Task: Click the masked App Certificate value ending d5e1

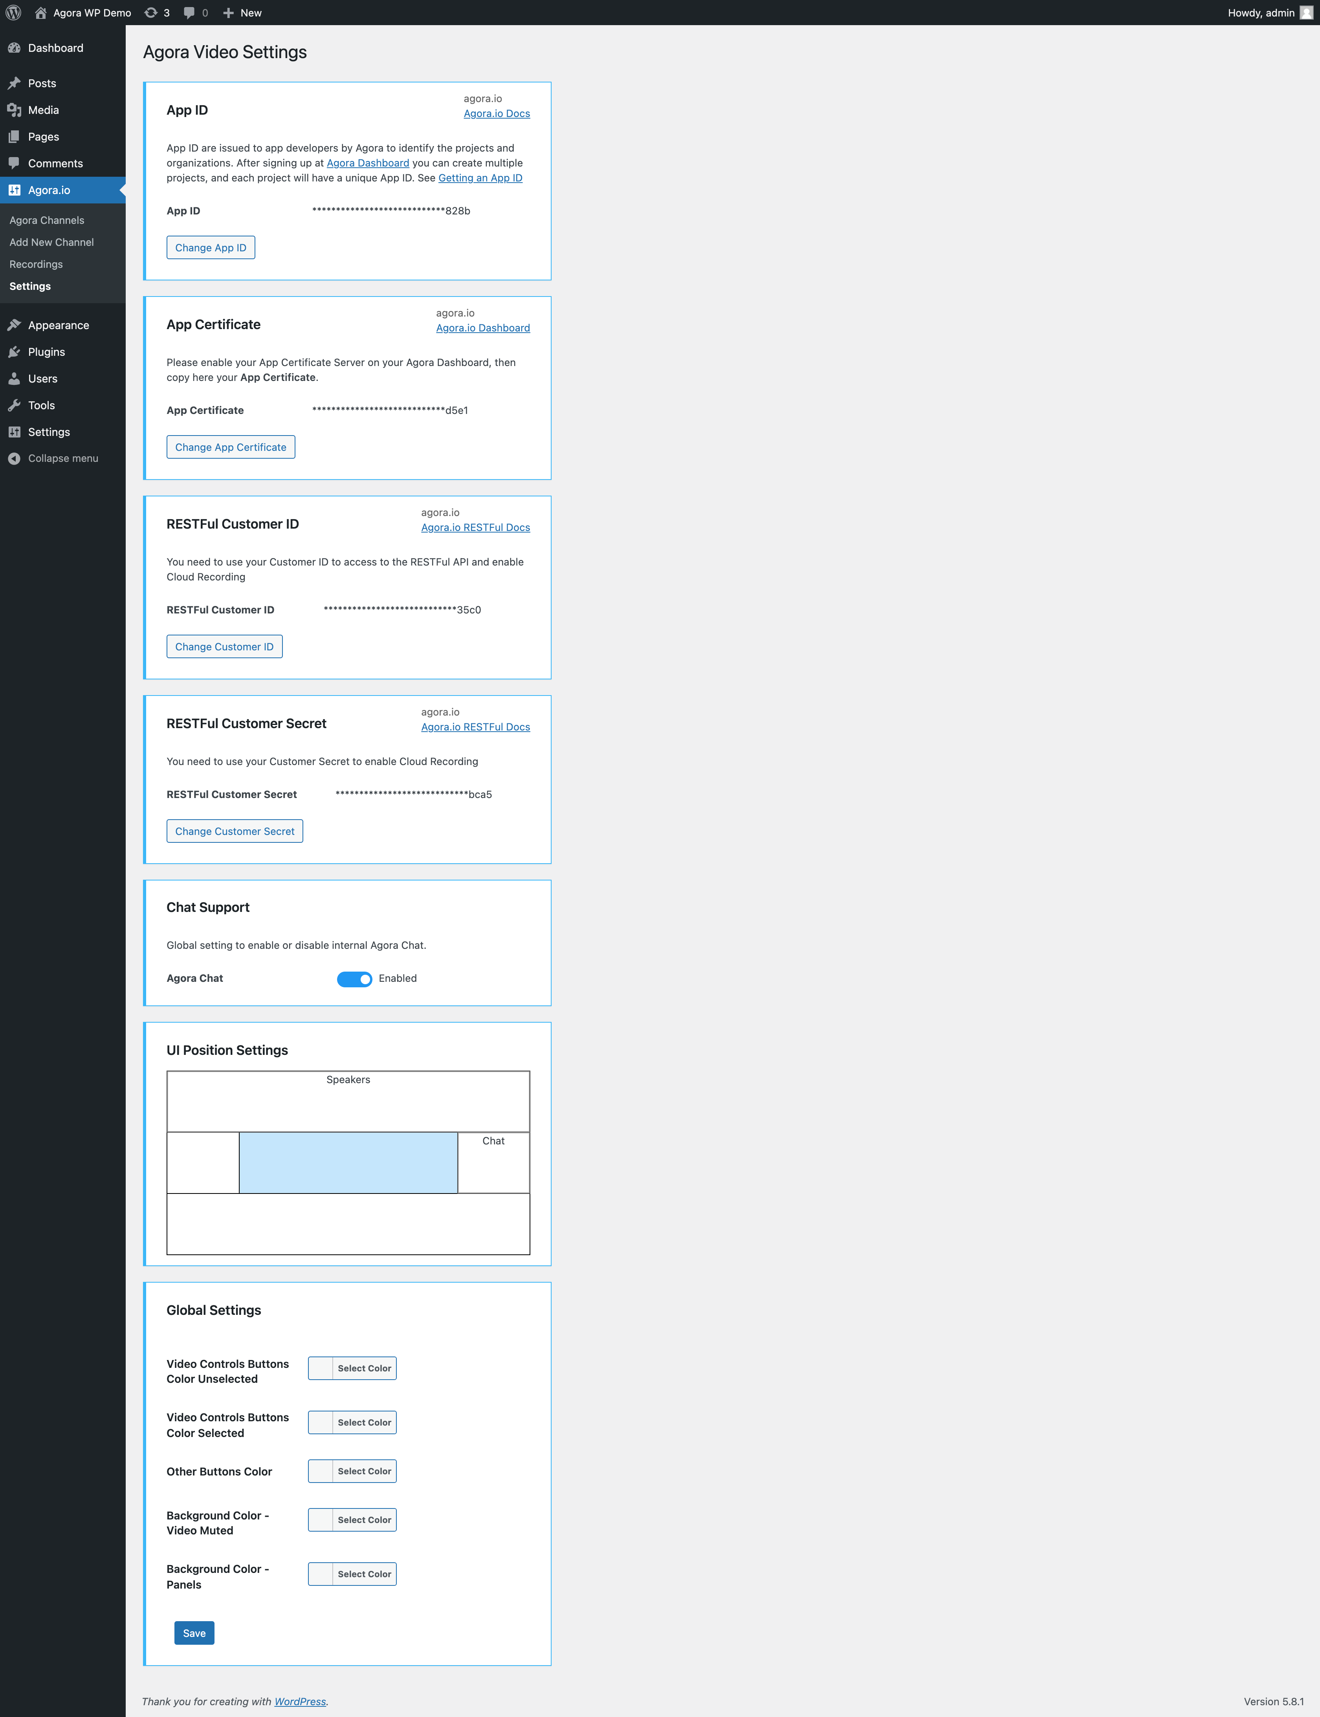Action: pos(390,411)
